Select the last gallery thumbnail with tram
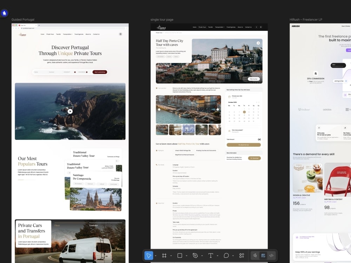The height and width of the screenshot is (263, 351). 215,130
